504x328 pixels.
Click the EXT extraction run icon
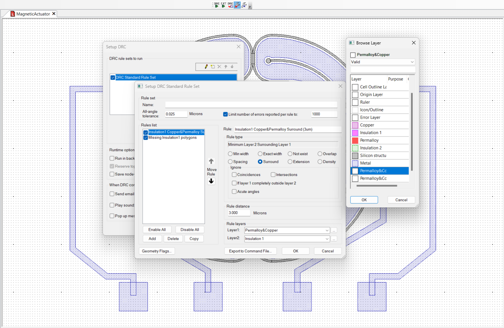[x=223, y=5]
